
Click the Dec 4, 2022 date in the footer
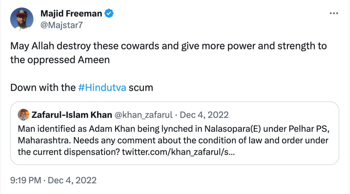73,180
